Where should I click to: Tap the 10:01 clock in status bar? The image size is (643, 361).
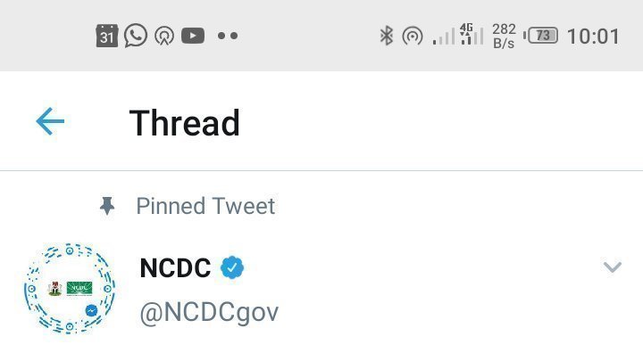coord(593,37)
